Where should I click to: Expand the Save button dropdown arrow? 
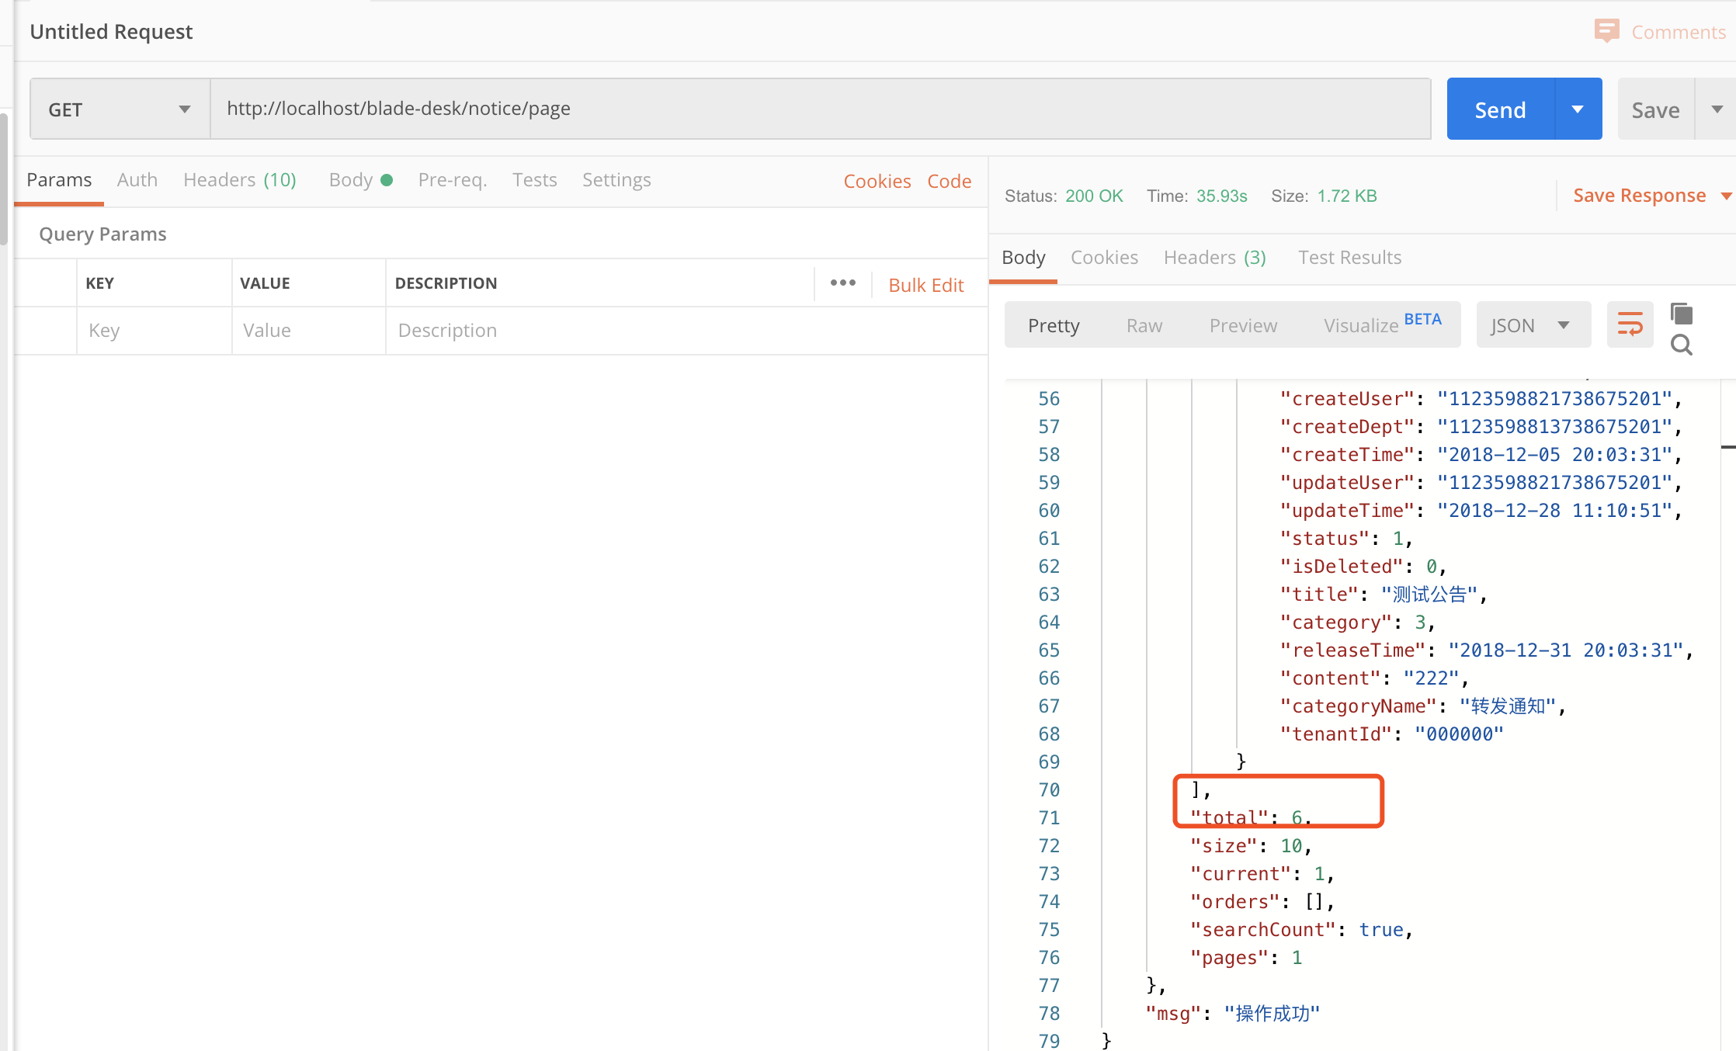pos(1717,109)
